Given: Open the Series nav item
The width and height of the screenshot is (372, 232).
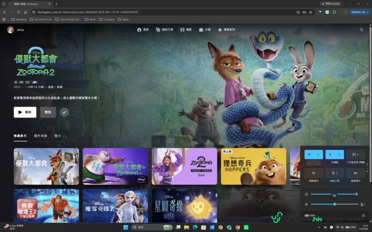Looking at the screenshot, I should 205,29.
